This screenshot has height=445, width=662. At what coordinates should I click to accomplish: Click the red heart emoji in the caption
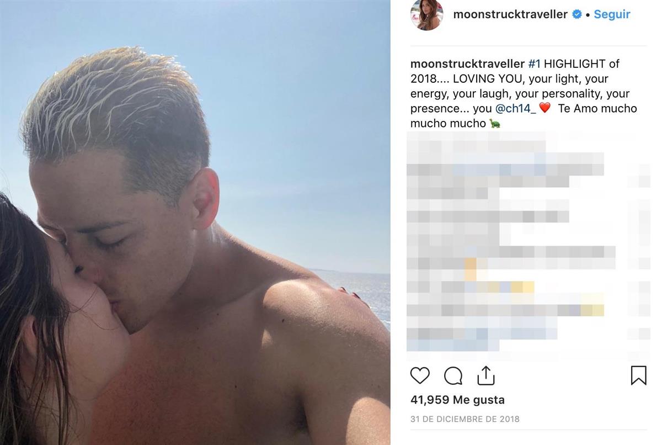pos(544,109)
